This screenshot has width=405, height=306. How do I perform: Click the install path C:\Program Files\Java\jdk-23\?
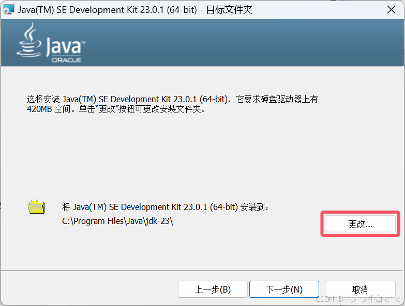pyautogui.click(x=117, y=221)
